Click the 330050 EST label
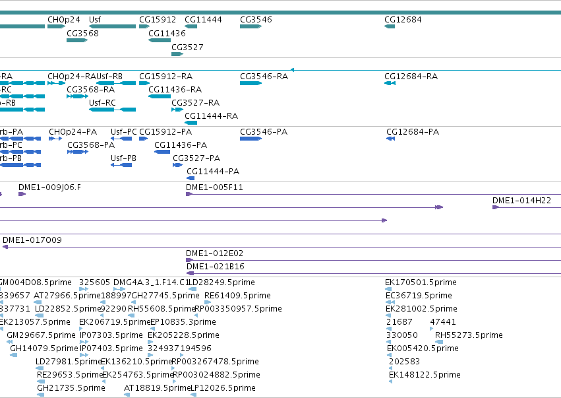The width and height of the screenshot is (561, 398). 402,335
